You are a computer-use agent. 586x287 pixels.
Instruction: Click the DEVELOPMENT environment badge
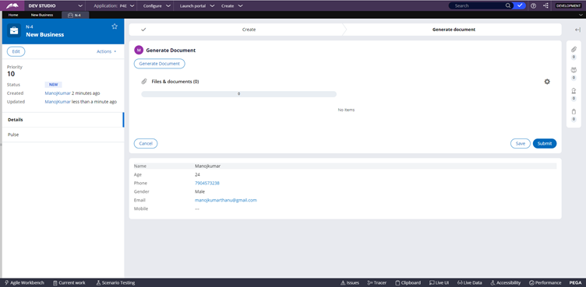pyautogui.click(x=568, y=5)
